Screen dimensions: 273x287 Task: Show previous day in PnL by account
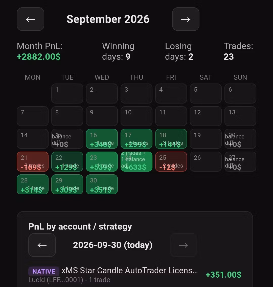pyautogui.click(x=42, y=245)
